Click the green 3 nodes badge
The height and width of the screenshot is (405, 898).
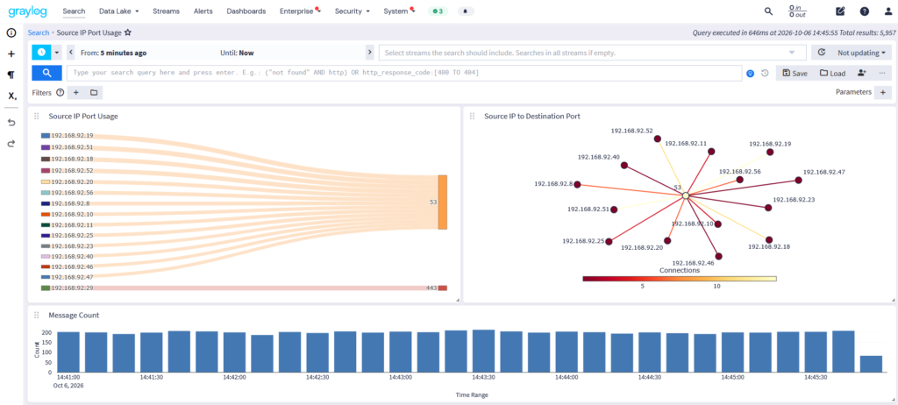pyautogui.click(x=438, y=11)
